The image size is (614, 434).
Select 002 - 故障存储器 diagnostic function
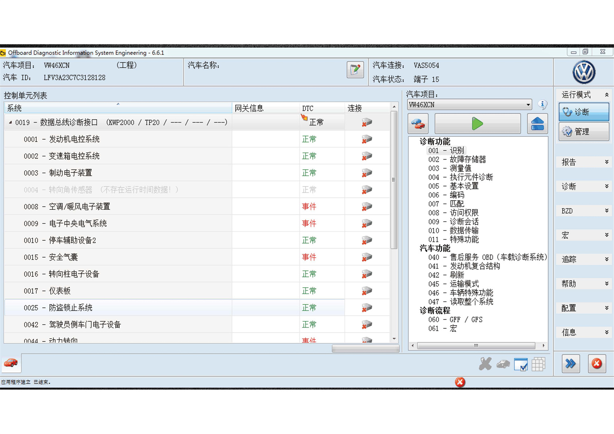[457, 160]
